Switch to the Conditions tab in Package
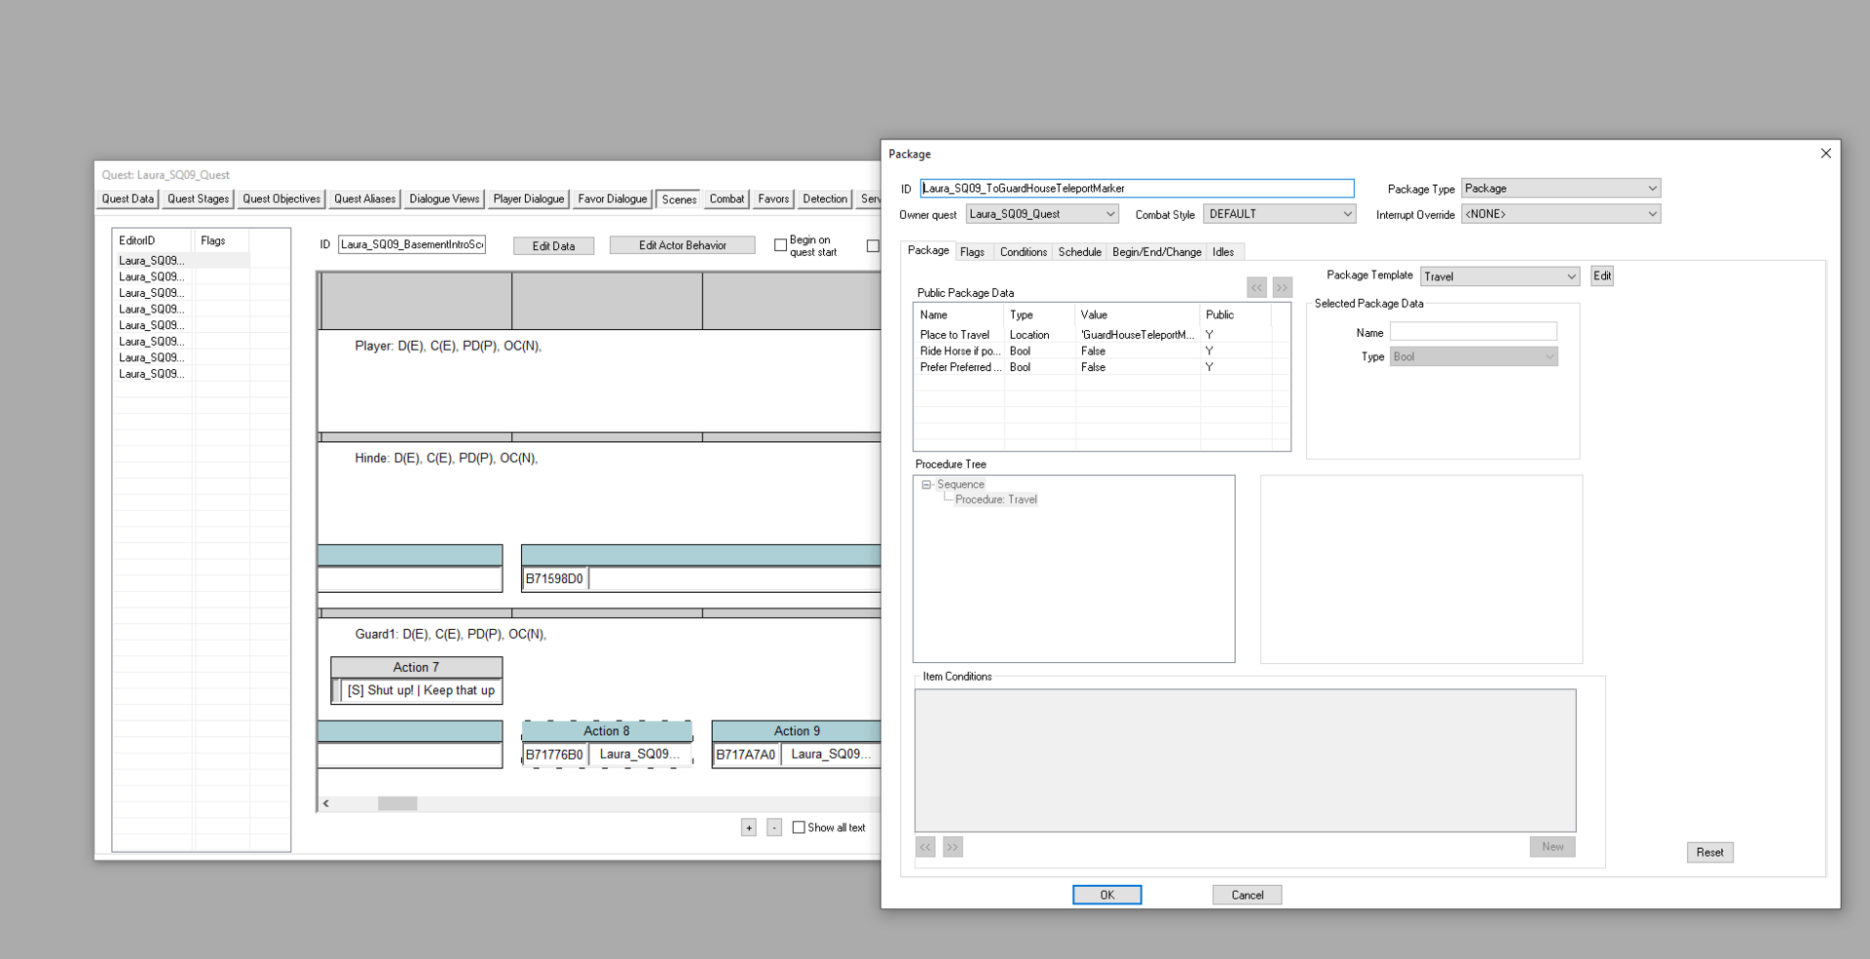Viewport: 1870px width, 959px height. click(1023, 252)
